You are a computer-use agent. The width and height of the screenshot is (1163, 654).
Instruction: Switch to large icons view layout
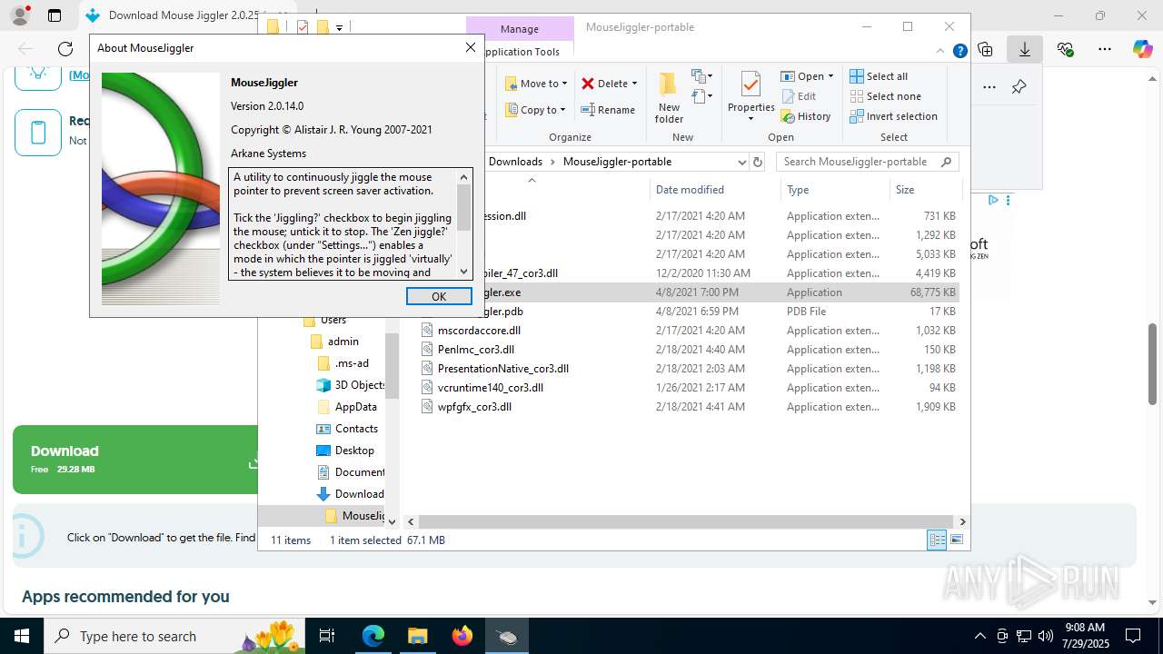point(956,540)
